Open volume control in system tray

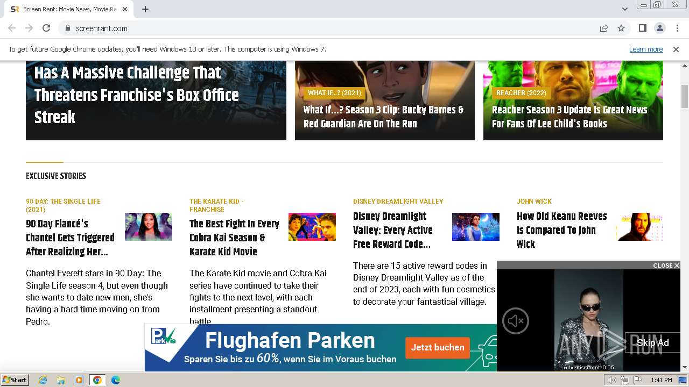[612, 380]
